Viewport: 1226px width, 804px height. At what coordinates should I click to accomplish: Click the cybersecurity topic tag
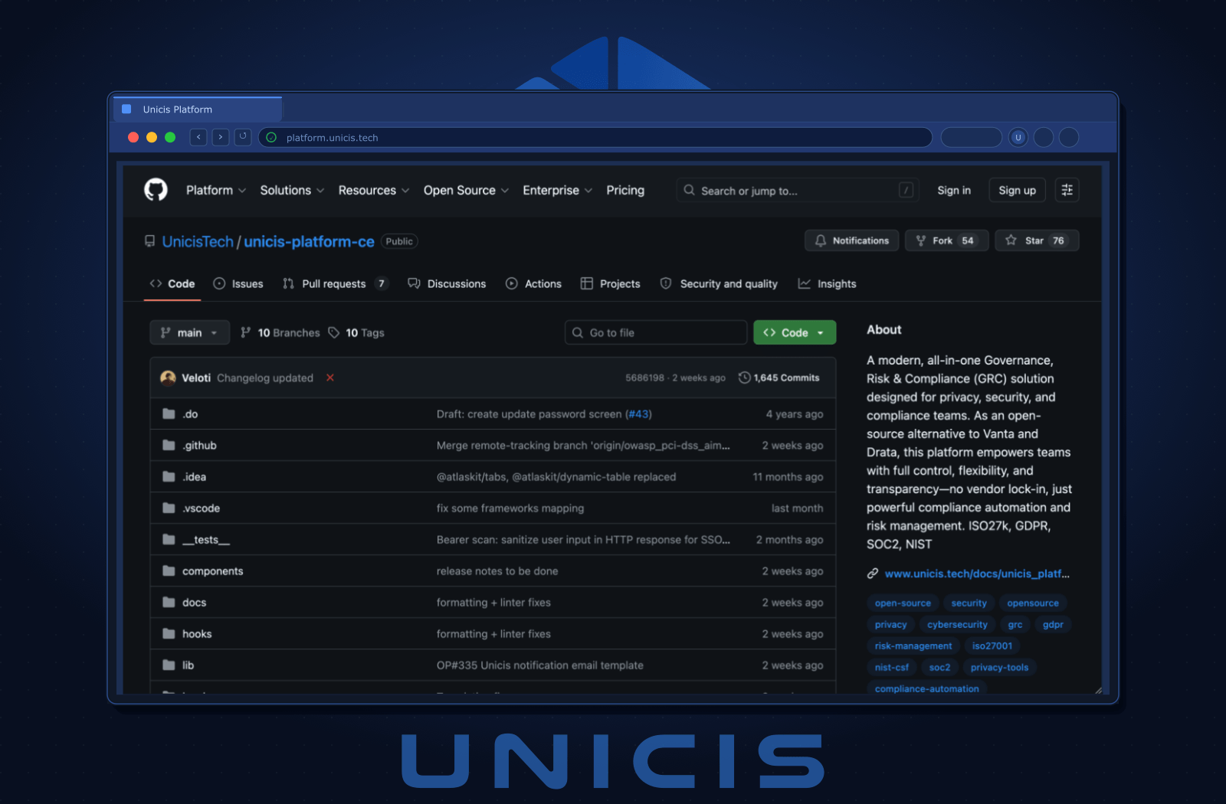tap(957, 625)
